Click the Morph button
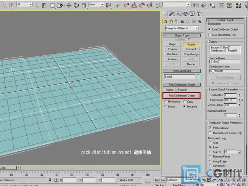 pos(172,44)
